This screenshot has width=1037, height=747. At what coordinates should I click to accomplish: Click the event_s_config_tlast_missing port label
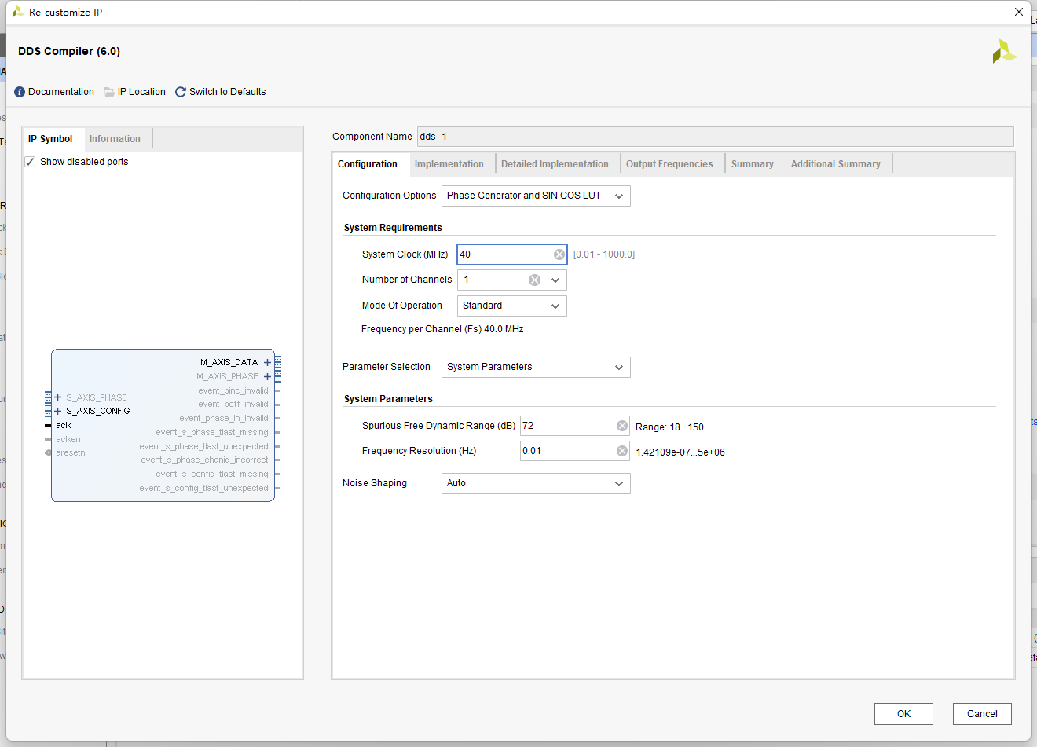(212, 474)
